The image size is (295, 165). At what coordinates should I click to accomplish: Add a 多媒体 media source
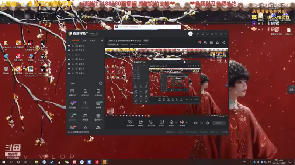pyautogui.click(x=162, y=123)
